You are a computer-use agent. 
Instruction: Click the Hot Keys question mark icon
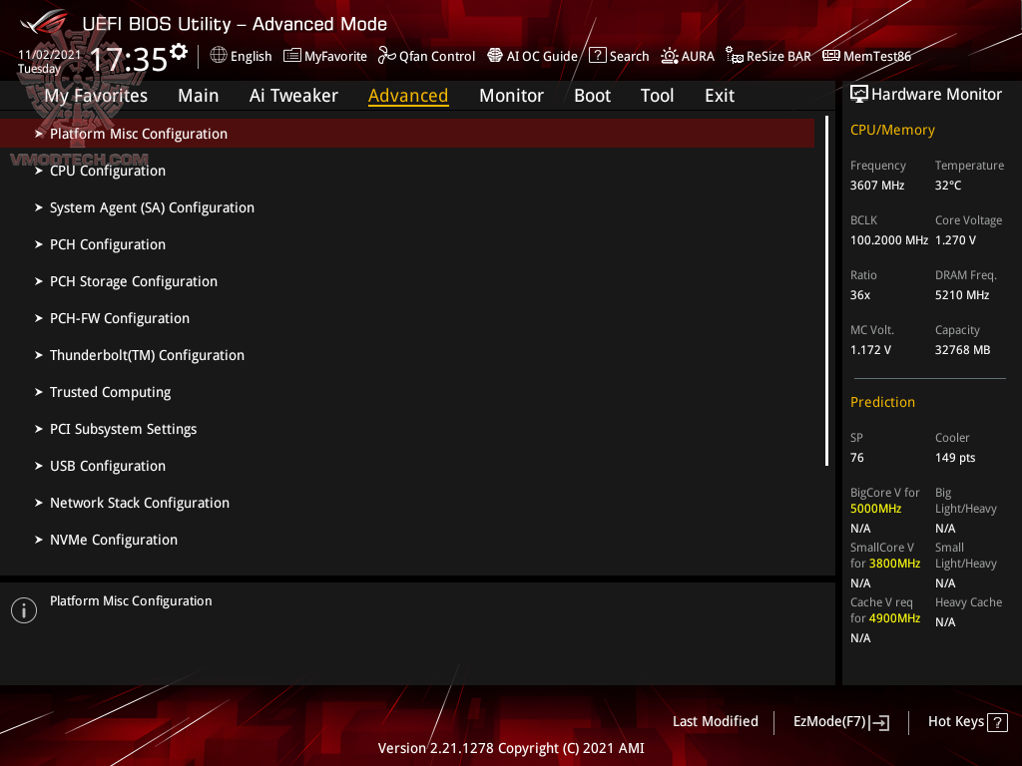click(x=997, y=722)
